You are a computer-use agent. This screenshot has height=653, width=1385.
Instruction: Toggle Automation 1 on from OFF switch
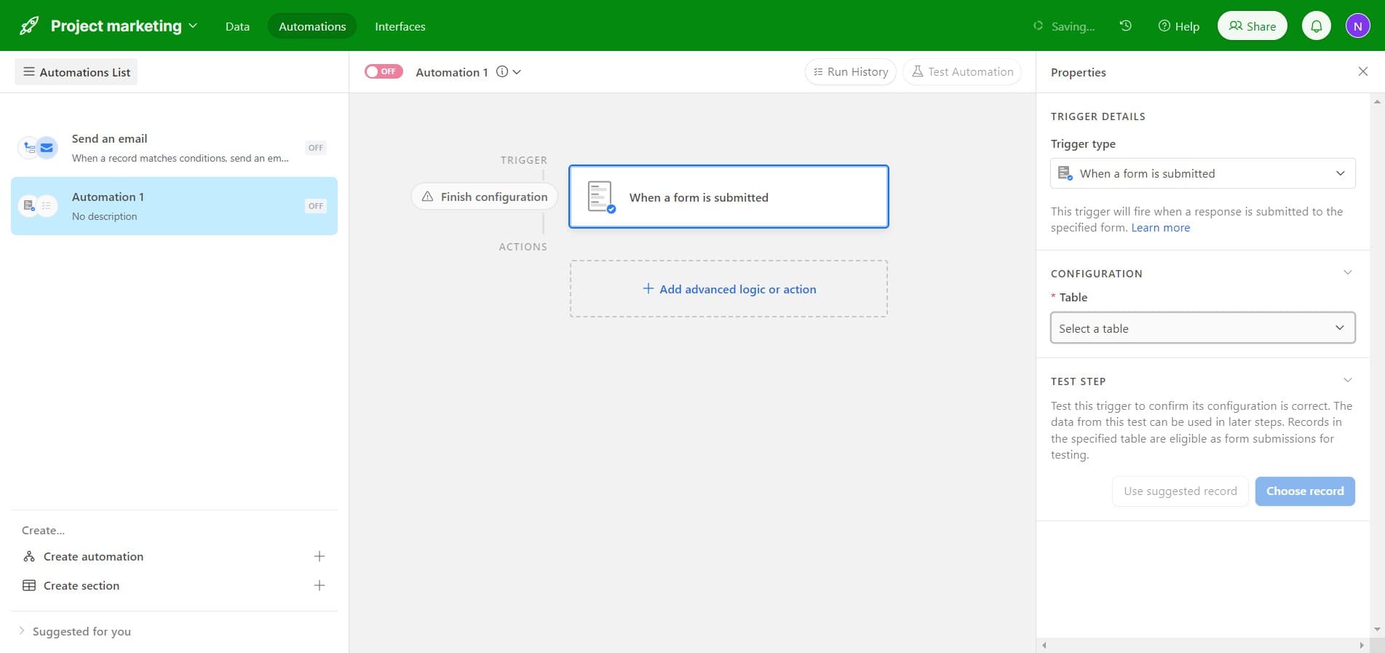click(384, 71)
